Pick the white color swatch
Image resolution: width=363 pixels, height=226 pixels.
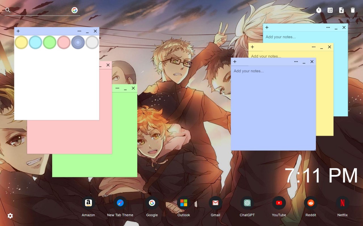[92, 42]
